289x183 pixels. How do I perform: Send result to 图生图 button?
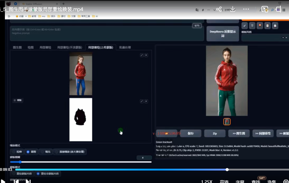click(x=239, y=133)
